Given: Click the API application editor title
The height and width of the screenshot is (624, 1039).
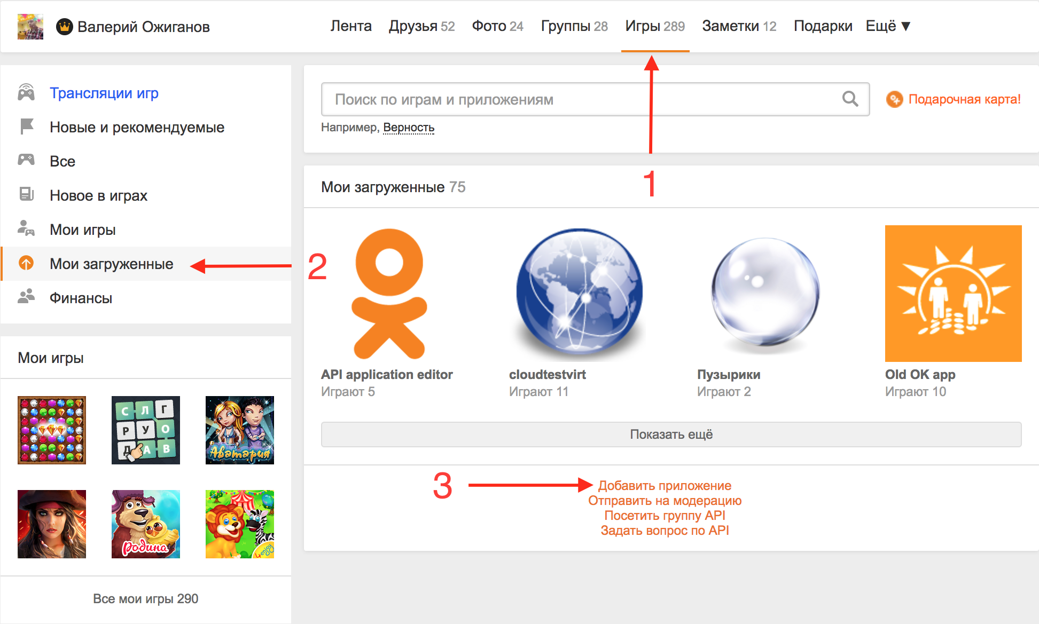Looking at the screenshot, I should 387,375.
